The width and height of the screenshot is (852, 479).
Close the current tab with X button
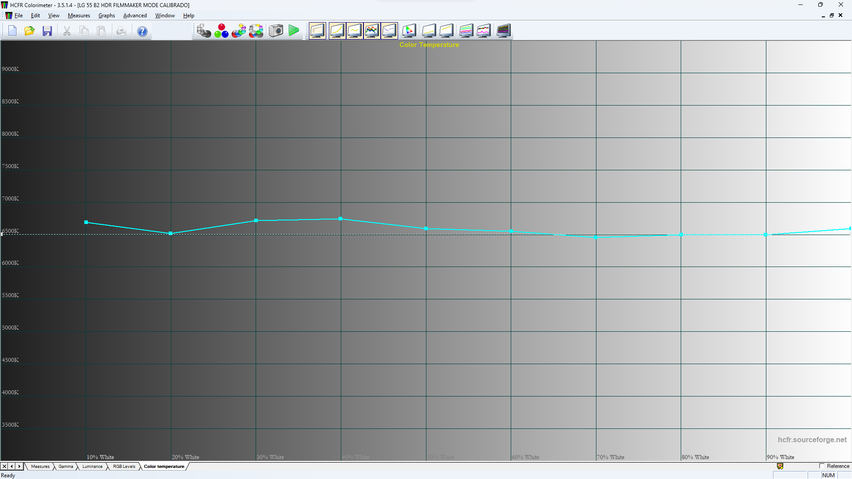click(x=4, y=467)
